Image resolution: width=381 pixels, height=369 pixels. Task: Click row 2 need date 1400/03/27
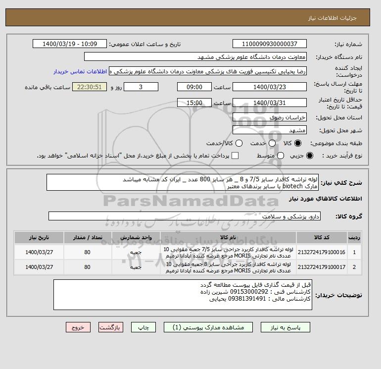click(x=39, y=267)
